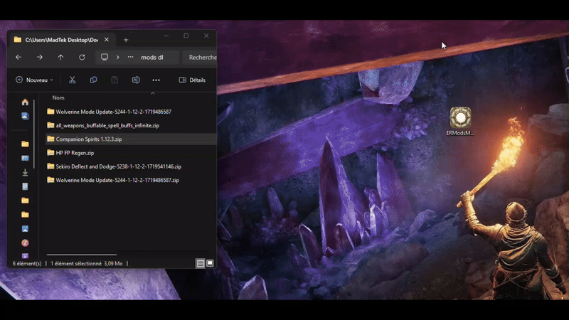Open Downloads in the navigation sidebar
This screenshot has height=320, width=569.
pos(25,172)
